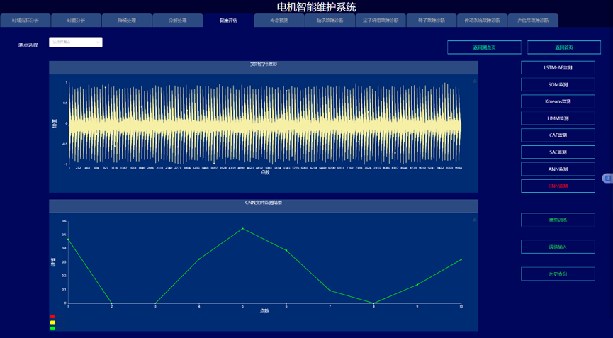Open 历史查询 history query button
Screen dimensions: 613x338
558,274
